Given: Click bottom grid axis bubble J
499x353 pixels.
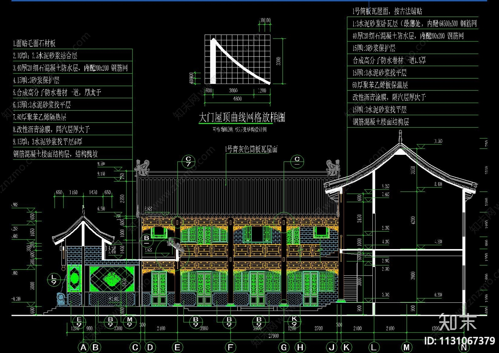Looking at the screenshot, I should click(x=332, y=347).
